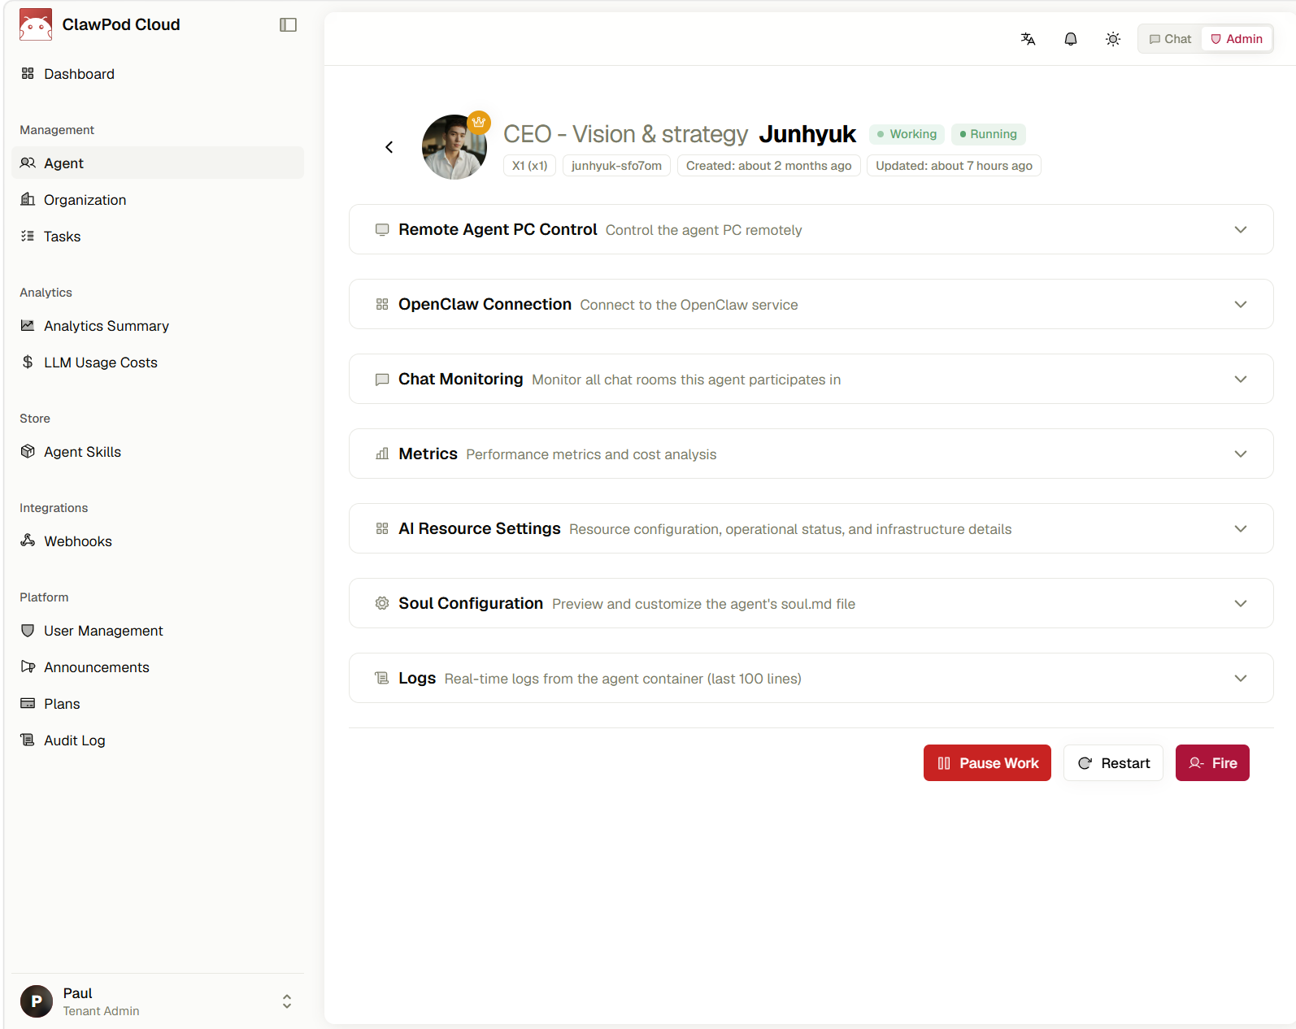Expand Soul Configuration chevron
The image size is (1296, 1029).
click(x=1241, y=604)
